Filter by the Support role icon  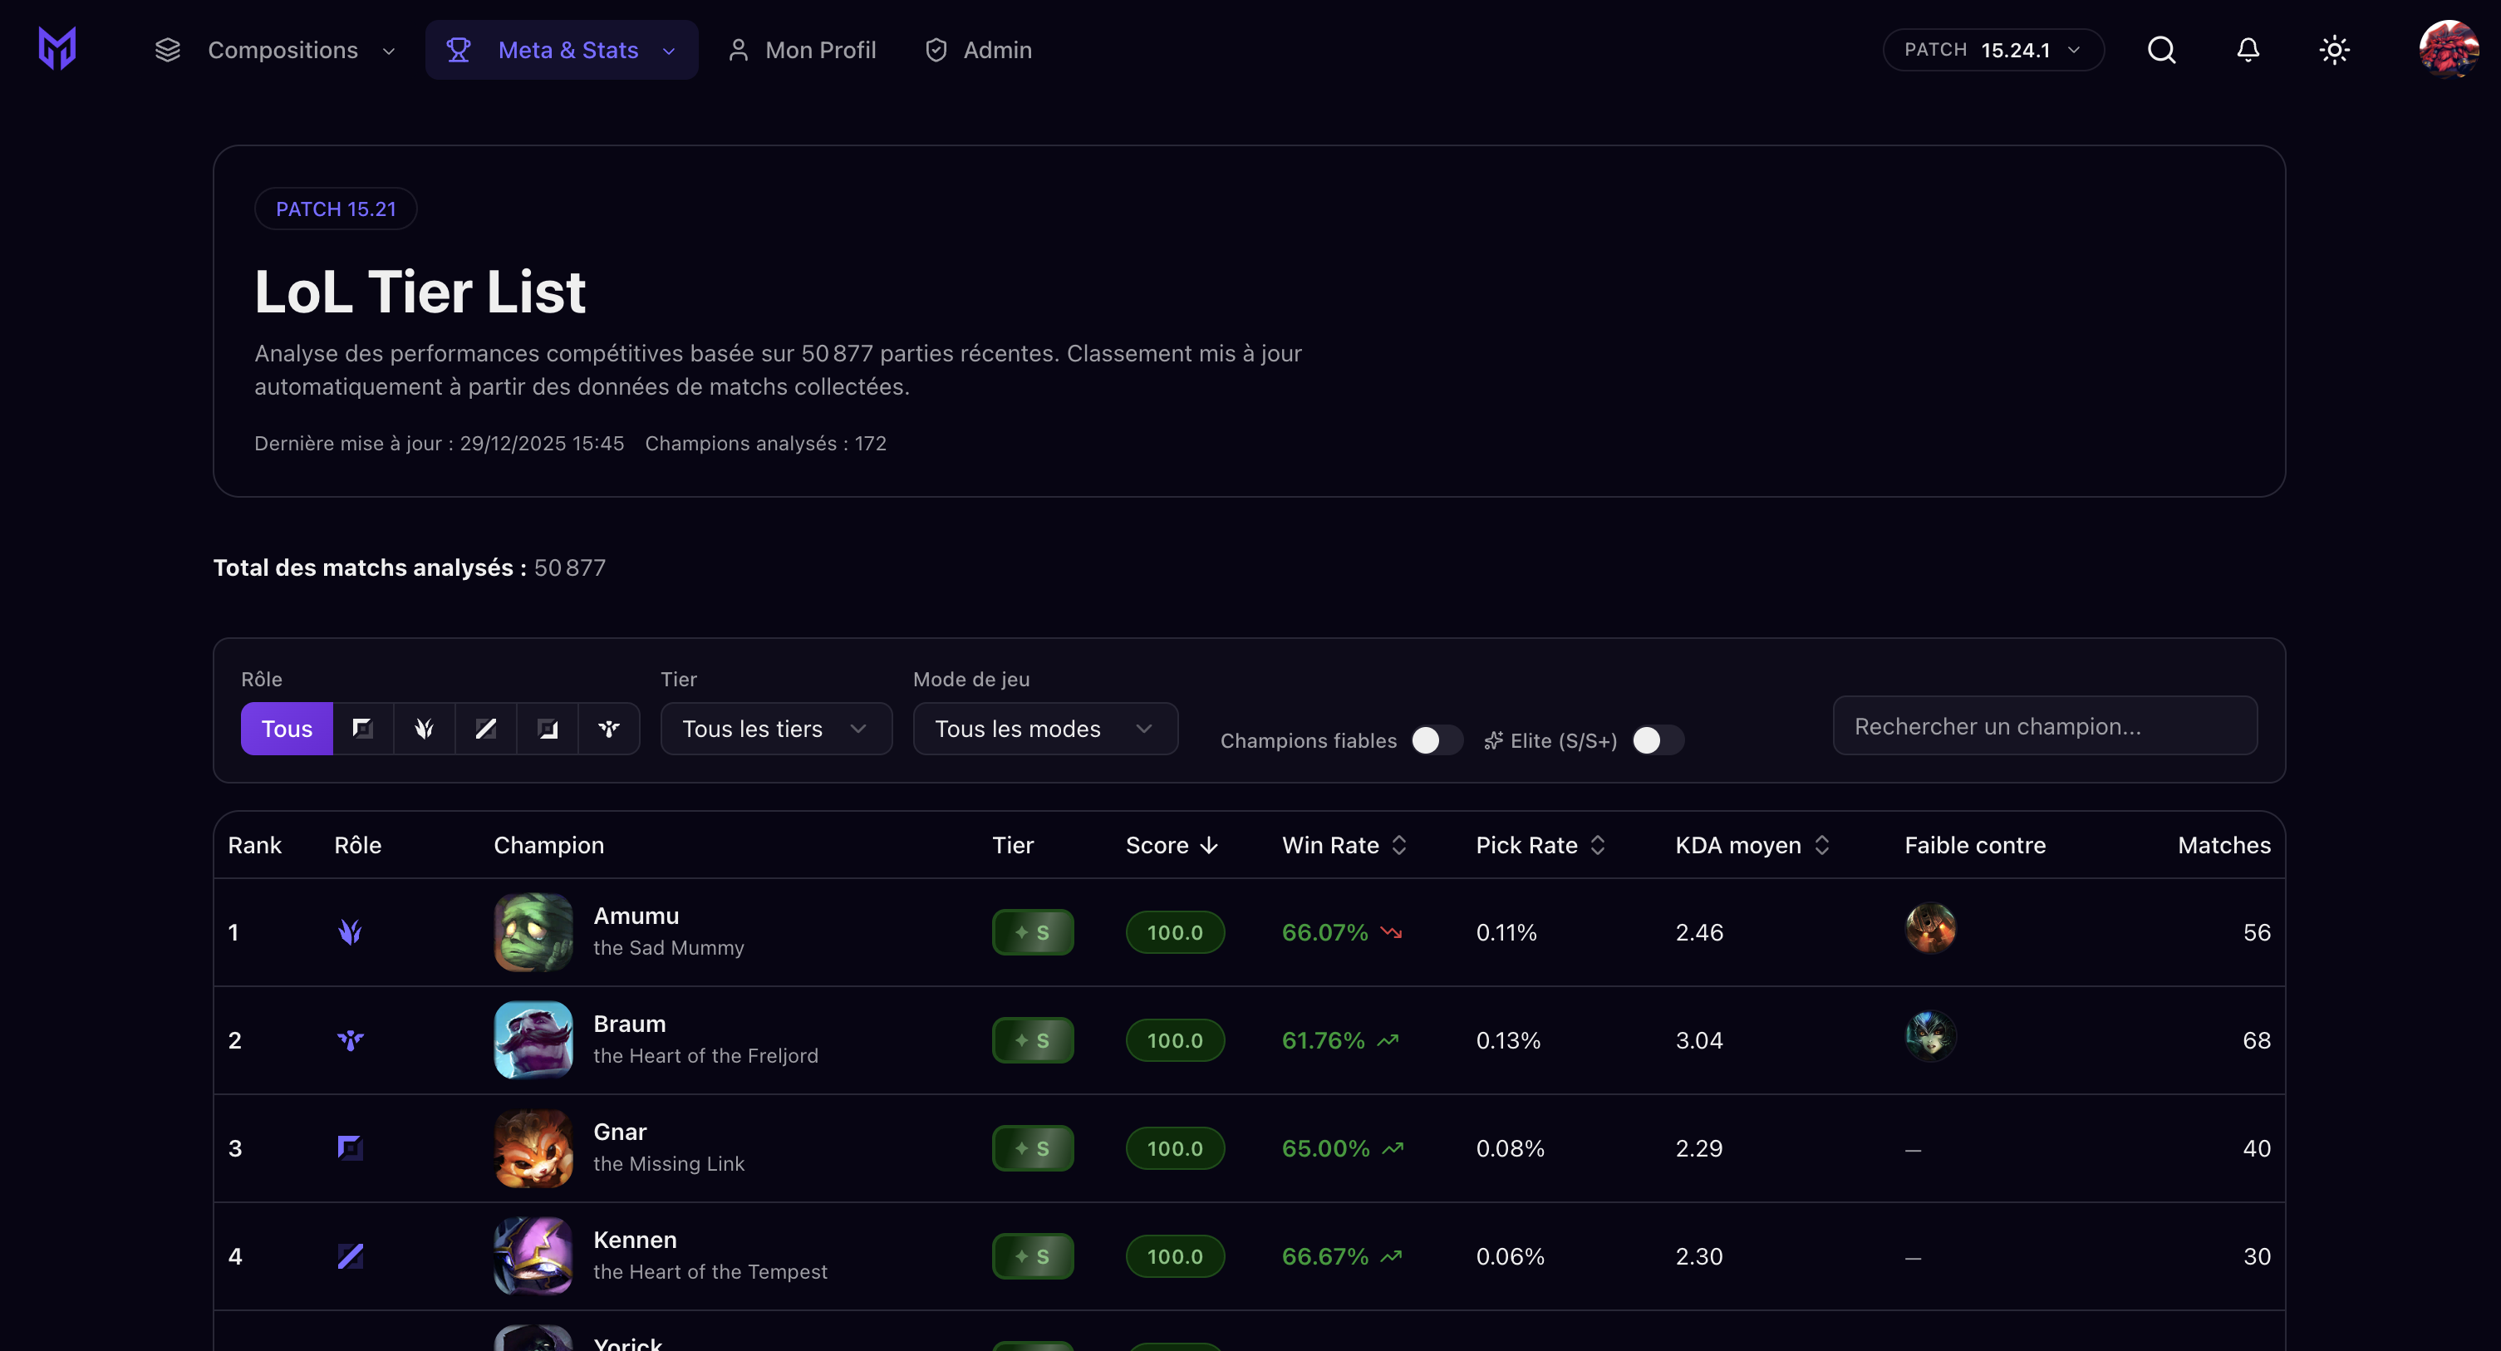tap(610, 728)
